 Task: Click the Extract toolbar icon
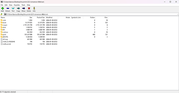pyautogui.click(x=8, y=9)
